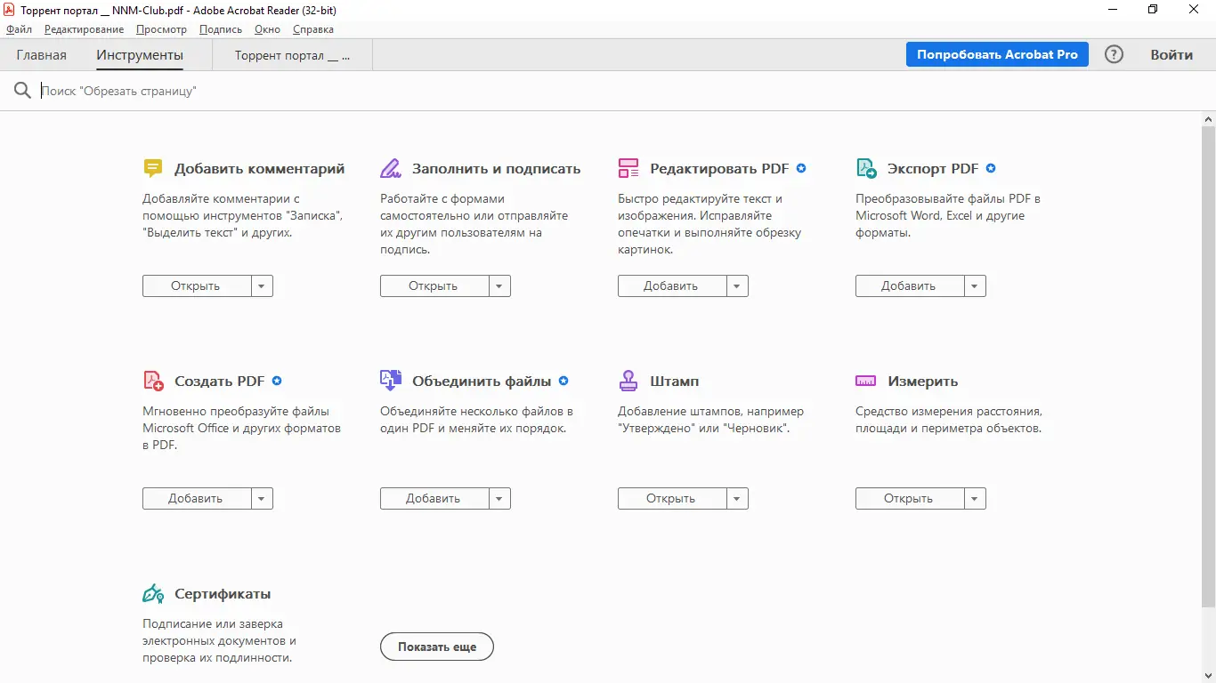Click the Stamp tool icon
This screenshot has width=1216, height=683.
628,381
